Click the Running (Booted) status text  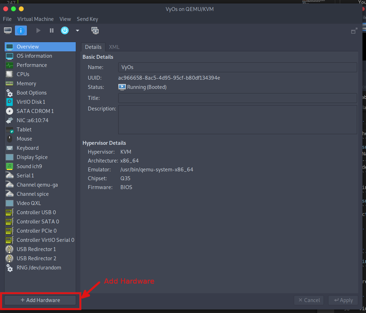(x=147, y=87)
